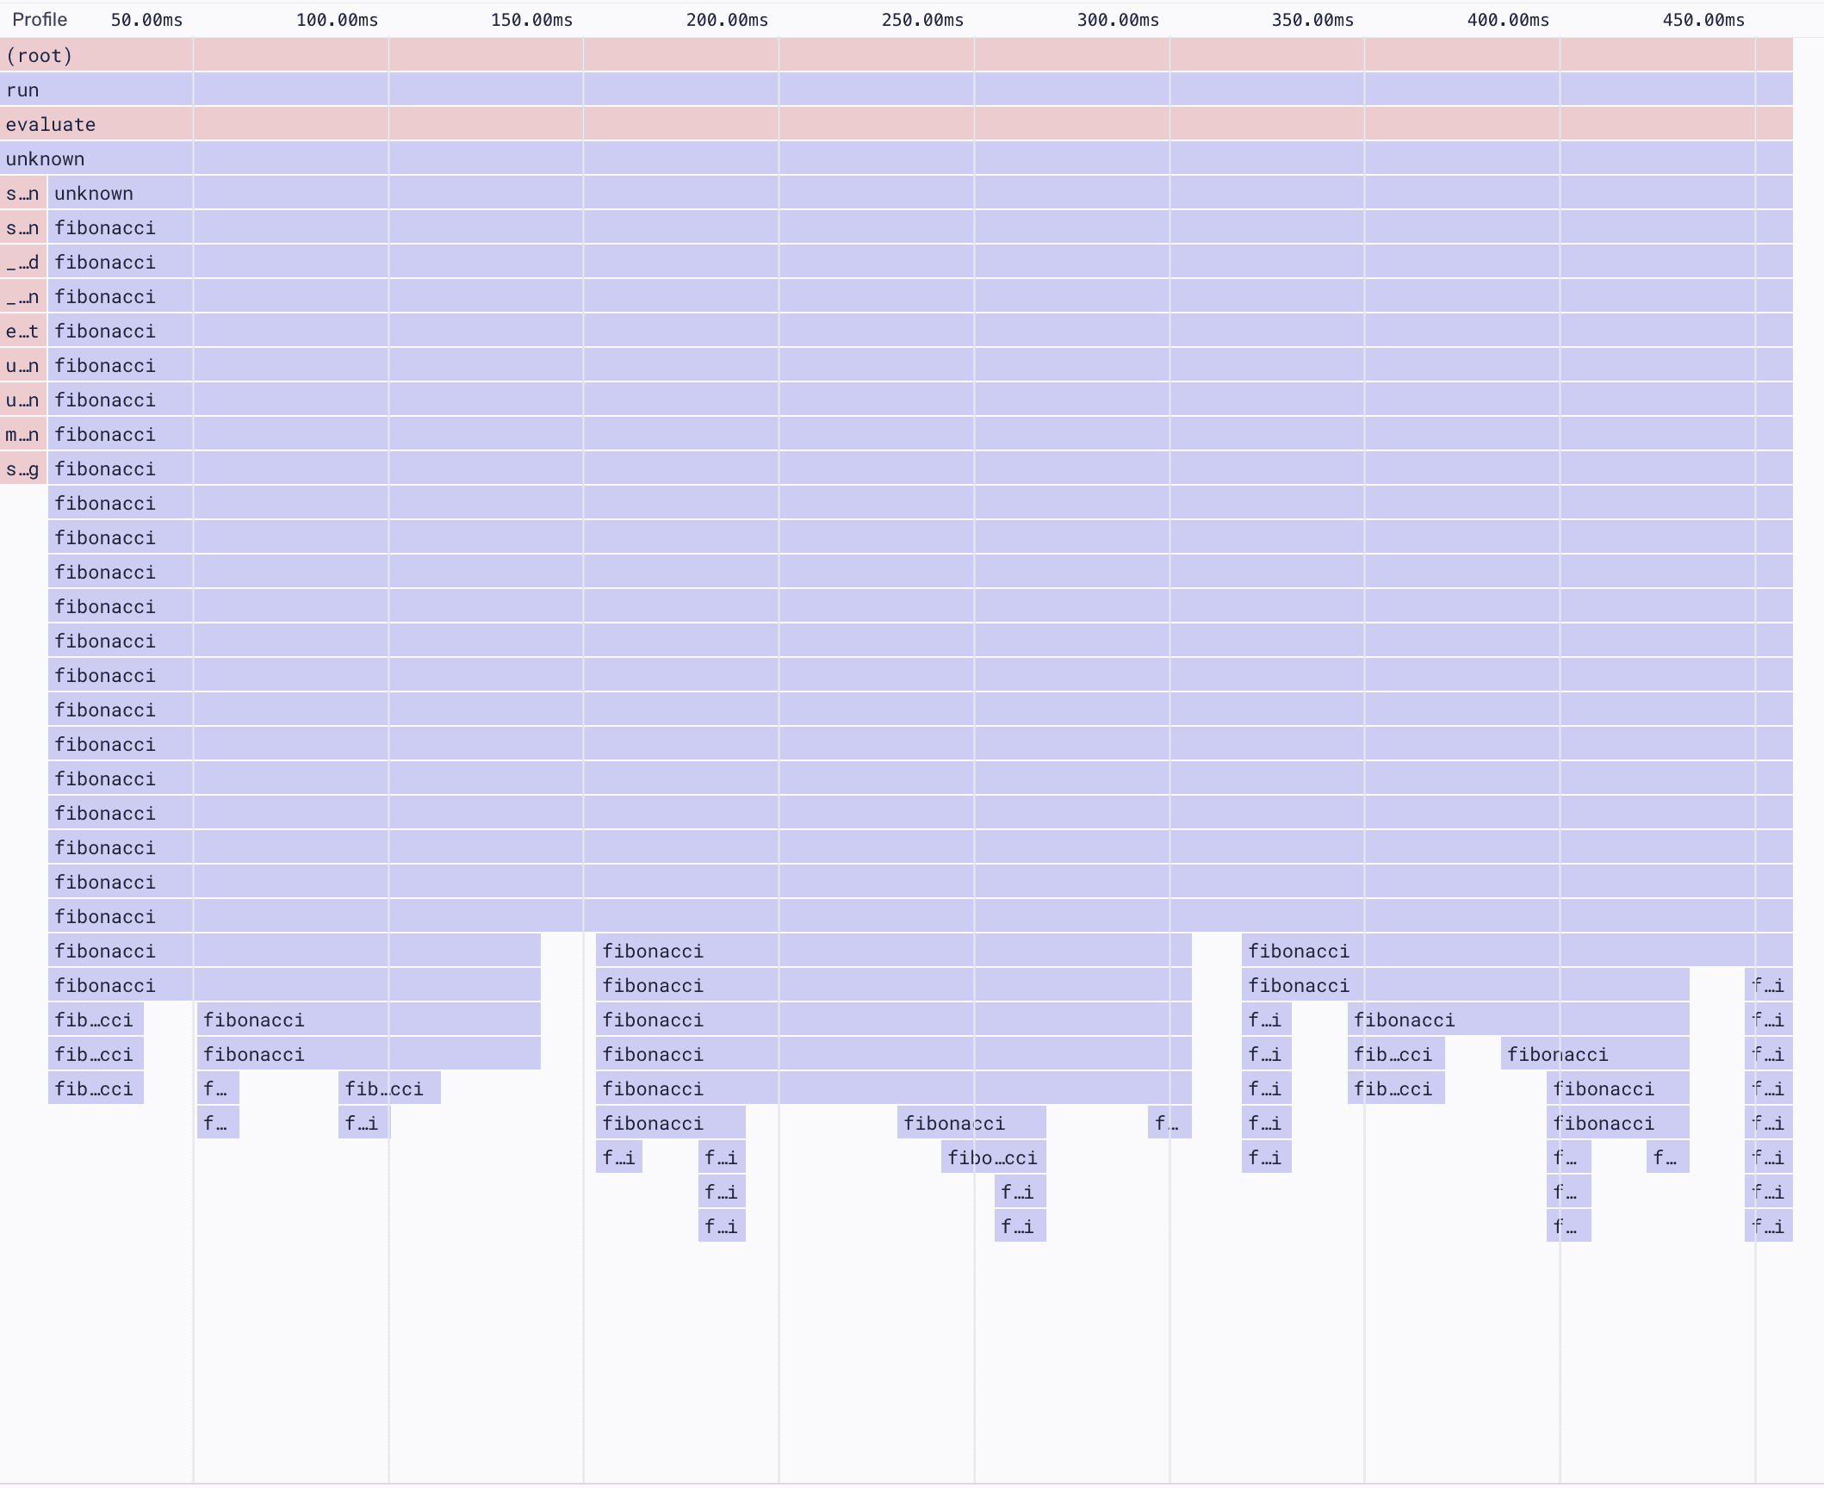
Task: Click the fib…cci frame near 100ms depth
Action: [x=388, y=1088]
